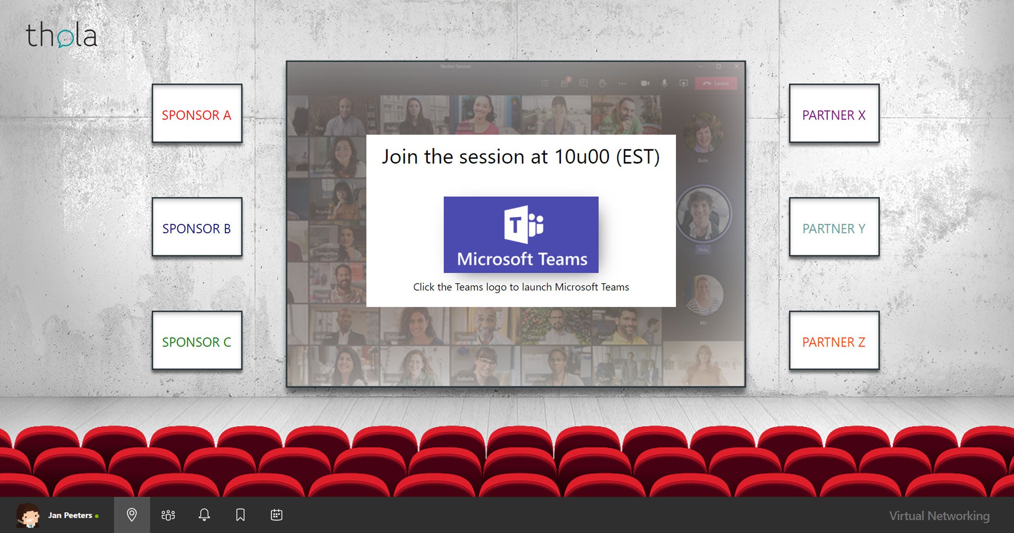Open the PARTNER Z board

tap(834, 340)
